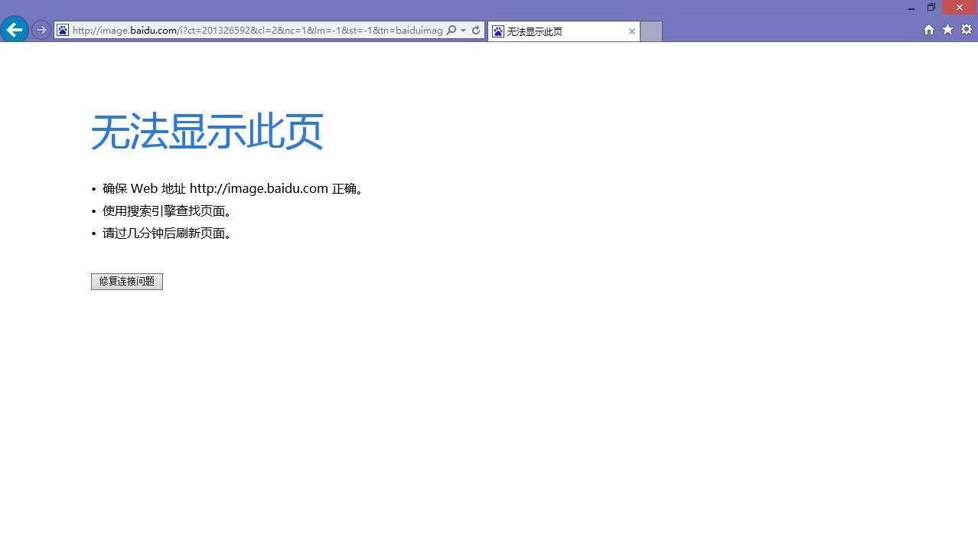Select the 无法显示此页 browser tab

pyautogui.click(x=559, y=31)
